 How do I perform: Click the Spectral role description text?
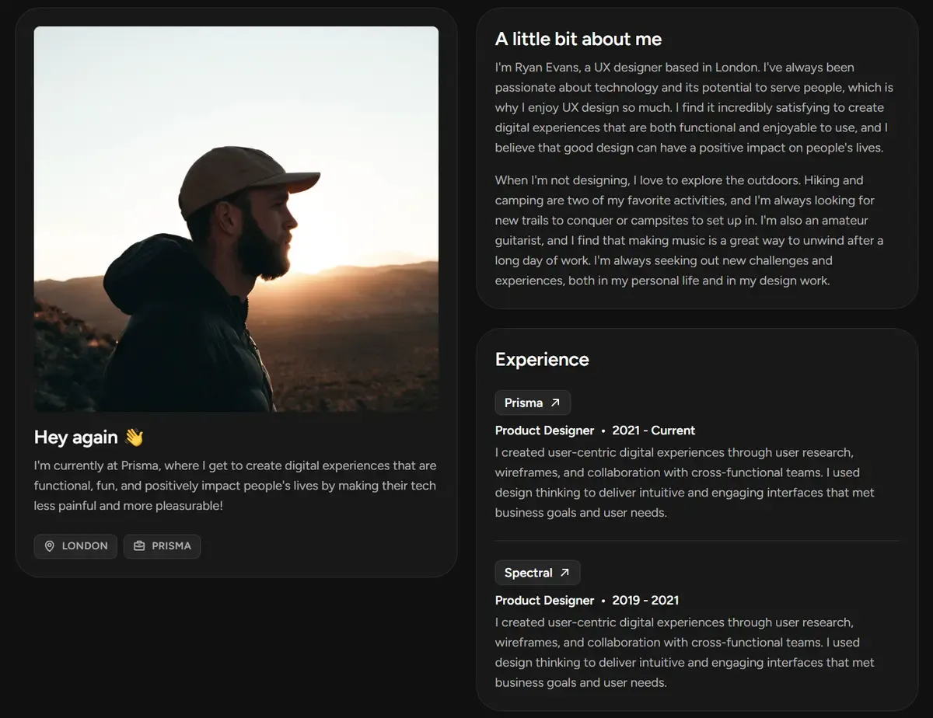click(685, 653)
